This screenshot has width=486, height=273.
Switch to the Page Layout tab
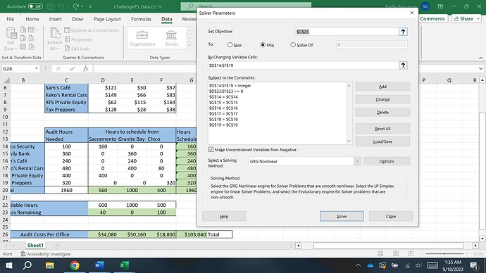(107, 19)
